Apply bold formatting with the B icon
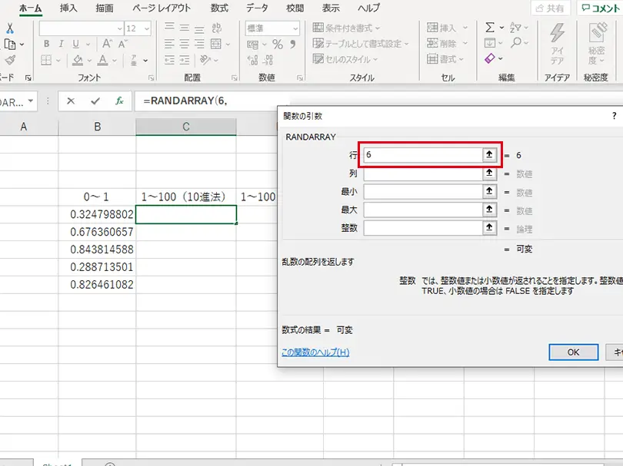 47,43
